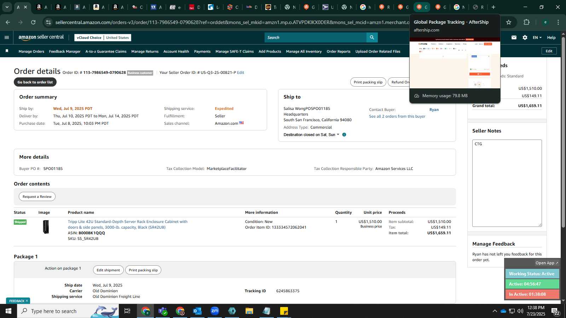This screenshot has width=566, height=318.
Task: Open Outlook from the taskbar
Action: tap(197, 311)
